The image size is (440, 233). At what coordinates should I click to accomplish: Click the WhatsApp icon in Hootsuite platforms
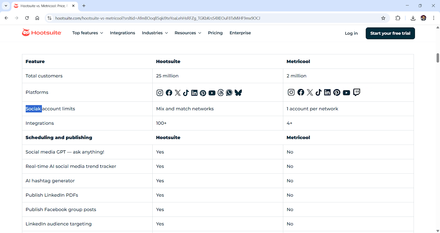[x=229, y=93]
